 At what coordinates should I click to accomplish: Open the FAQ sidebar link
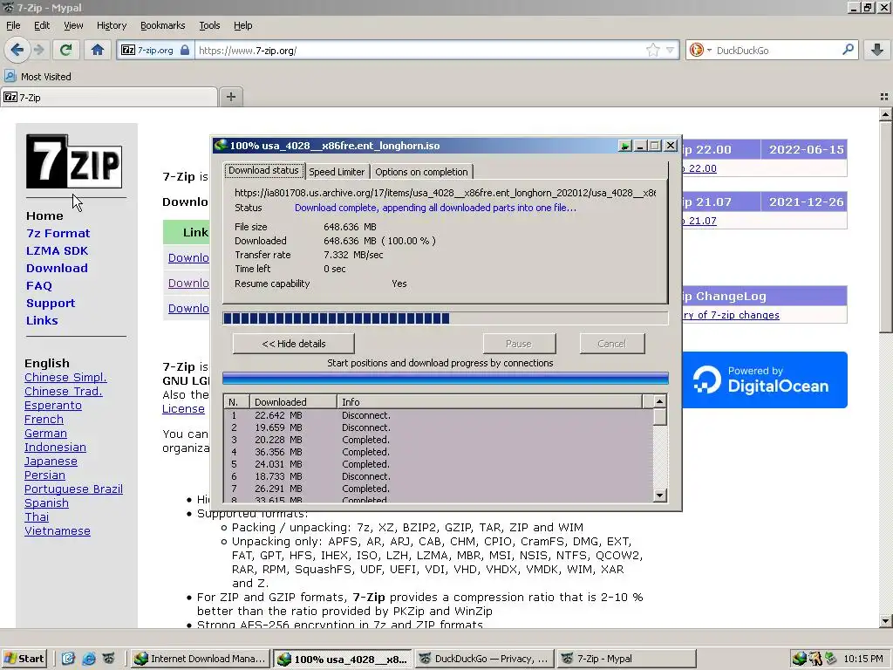(38, 286)
